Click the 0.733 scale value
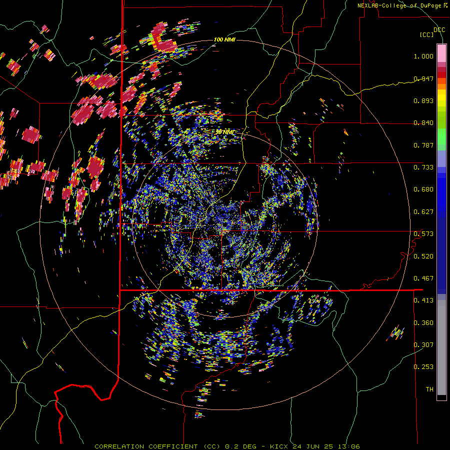Viewport: 450px width, 450px height. click(423, 167)
